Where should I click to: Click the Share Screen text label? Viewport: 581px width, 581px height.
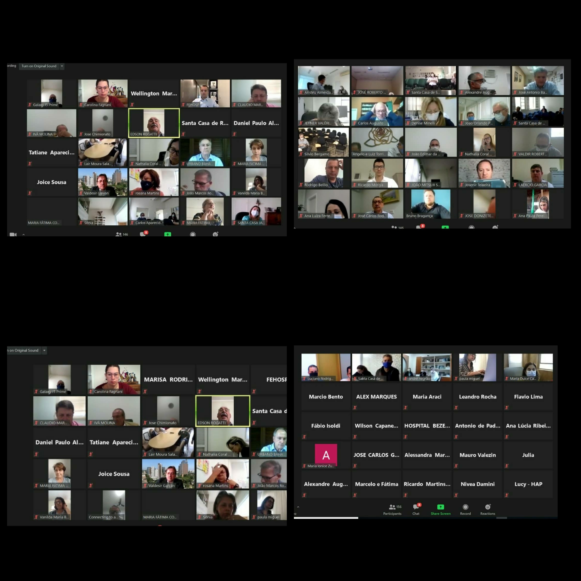click(441, 514)
